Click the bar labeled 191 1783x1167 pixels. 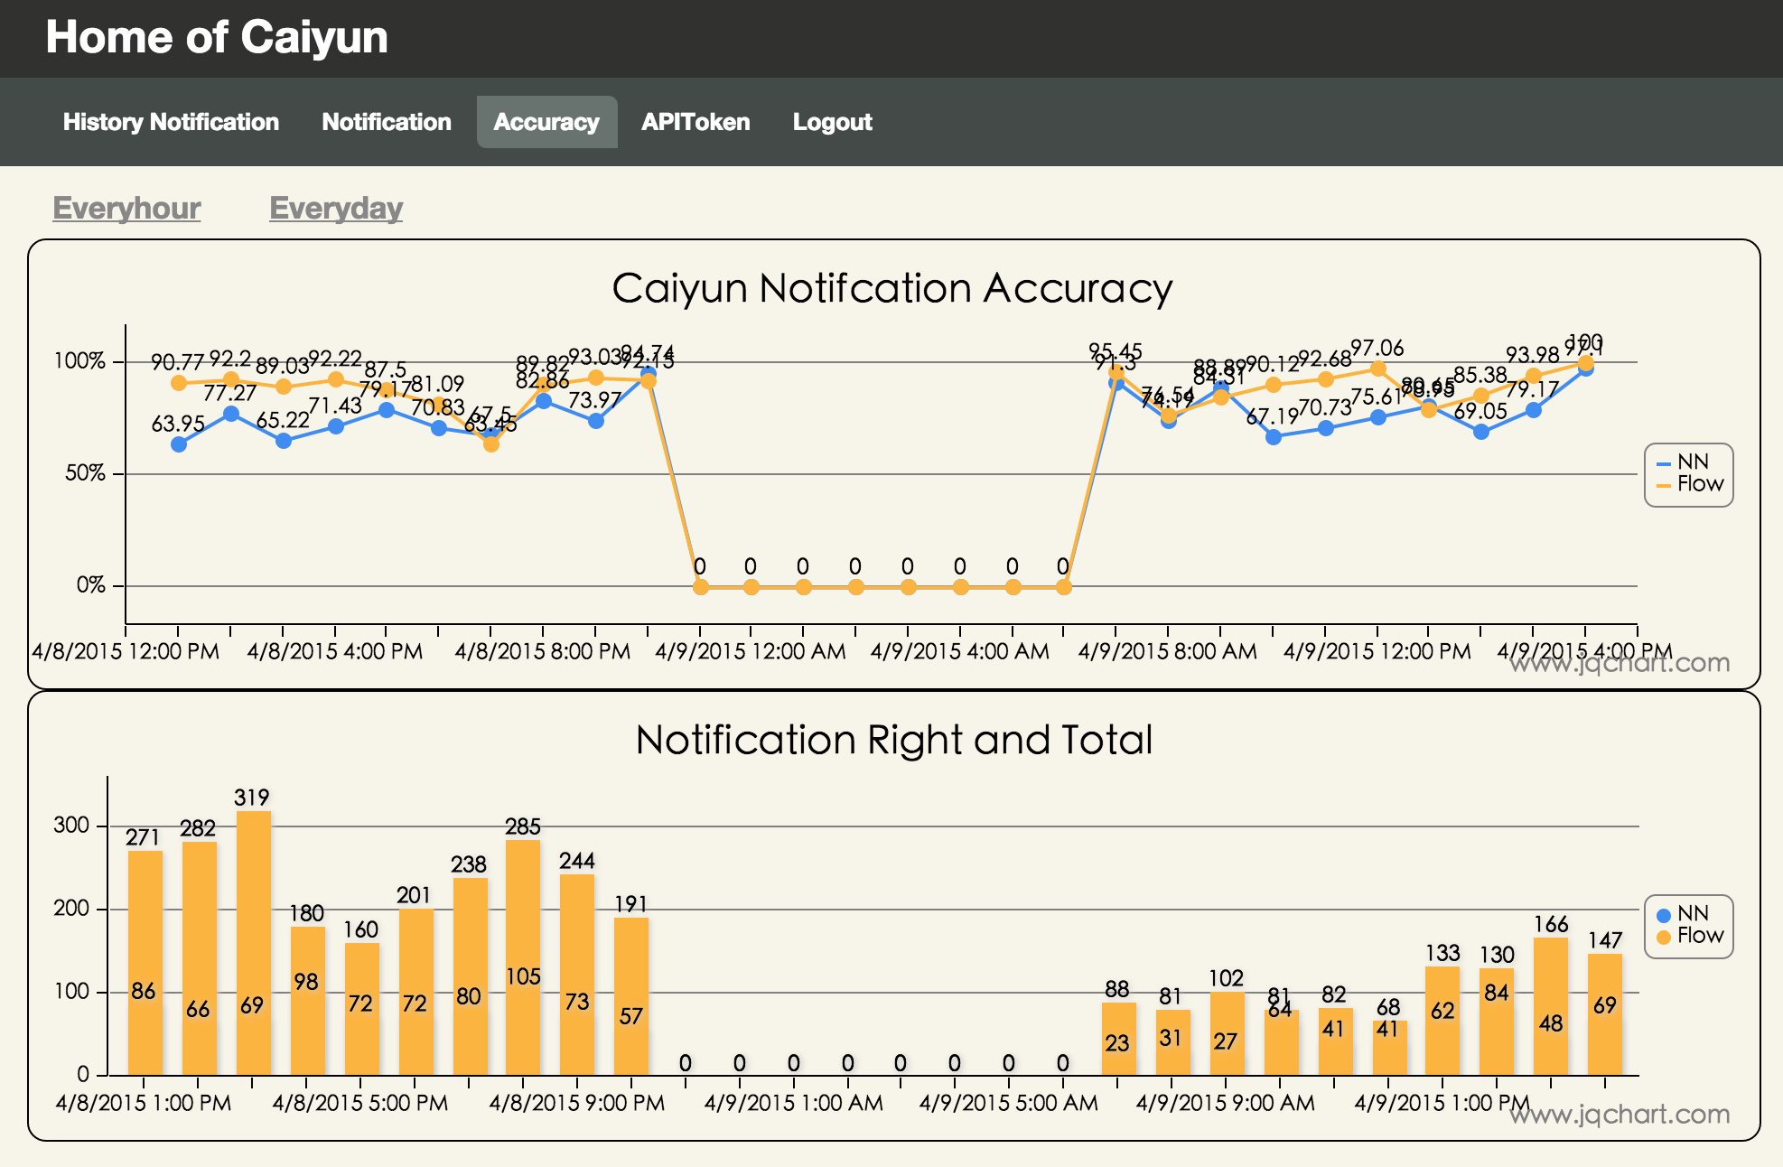click(631, 995)
